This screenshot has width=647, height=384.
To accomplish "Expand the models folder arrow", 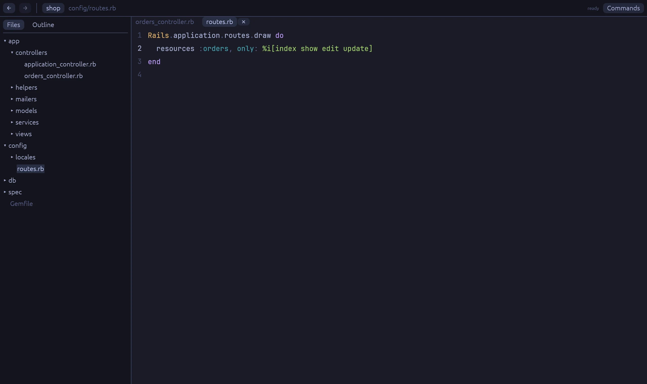I will [x=12, y=110].
